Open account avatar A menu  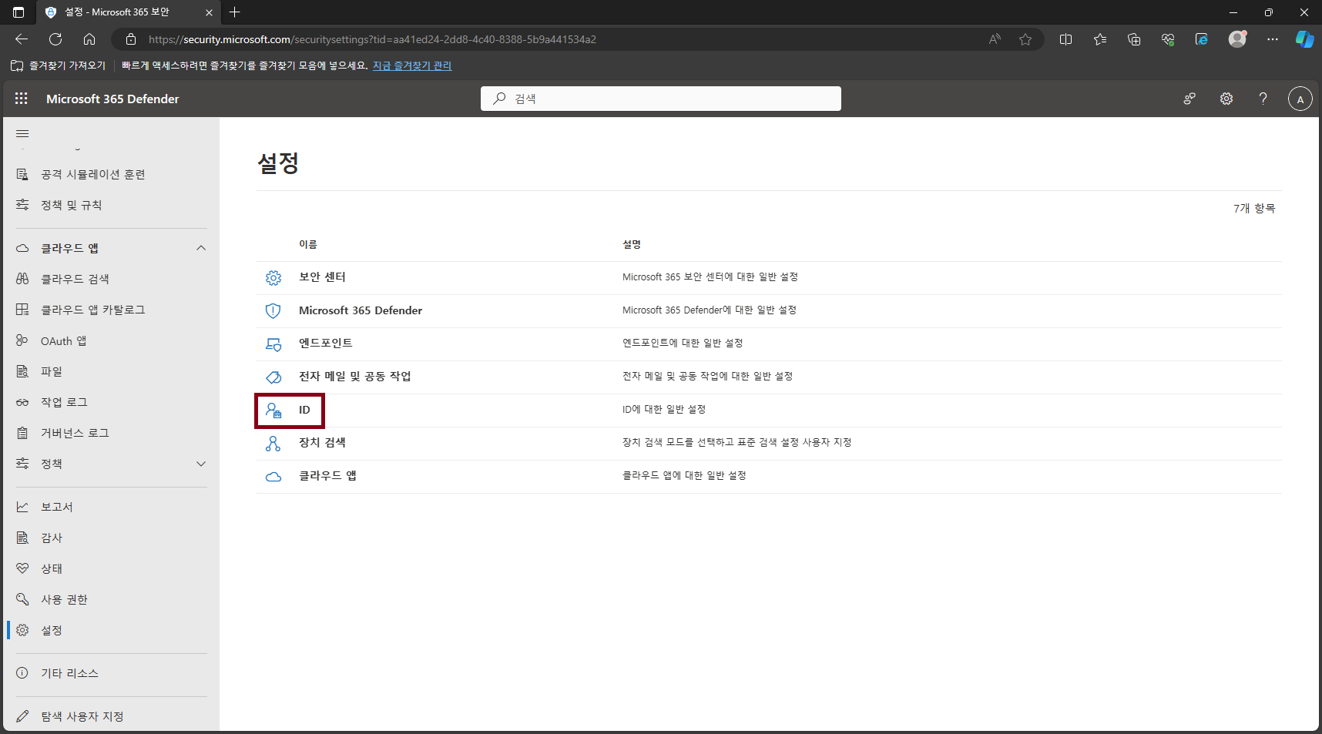tap(1300, 99)
